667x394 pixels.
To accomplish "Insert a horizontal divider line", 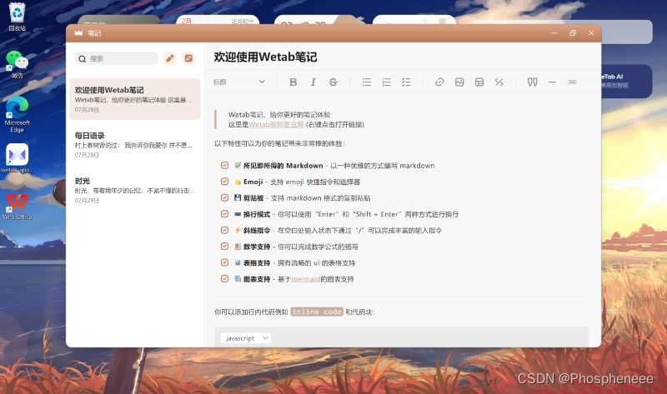I will (x=552, y=82).
